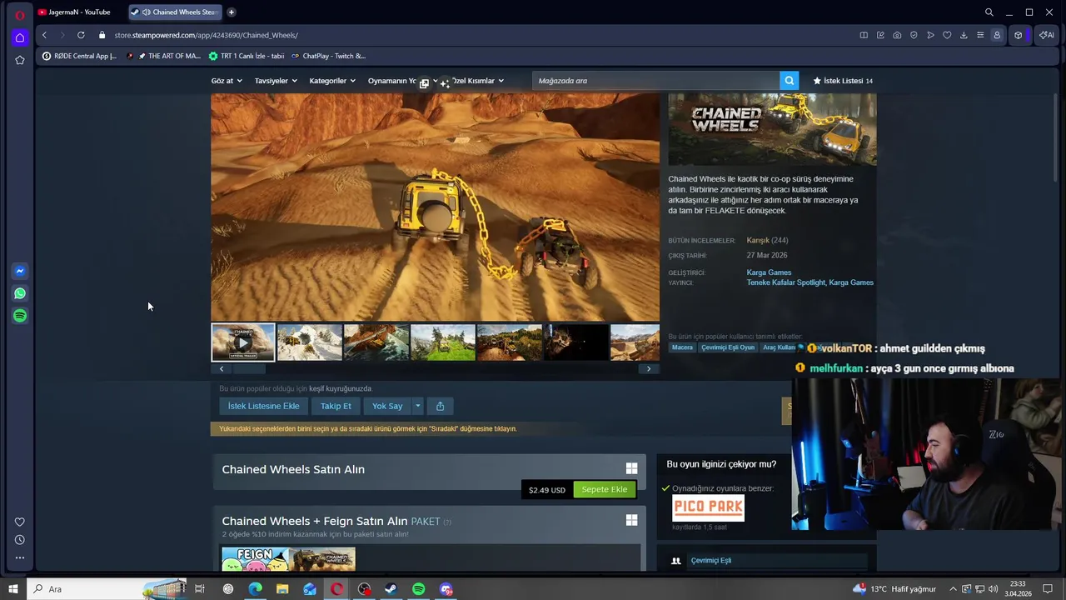Click the send/flow arrow icon

[x=930, y=35]
